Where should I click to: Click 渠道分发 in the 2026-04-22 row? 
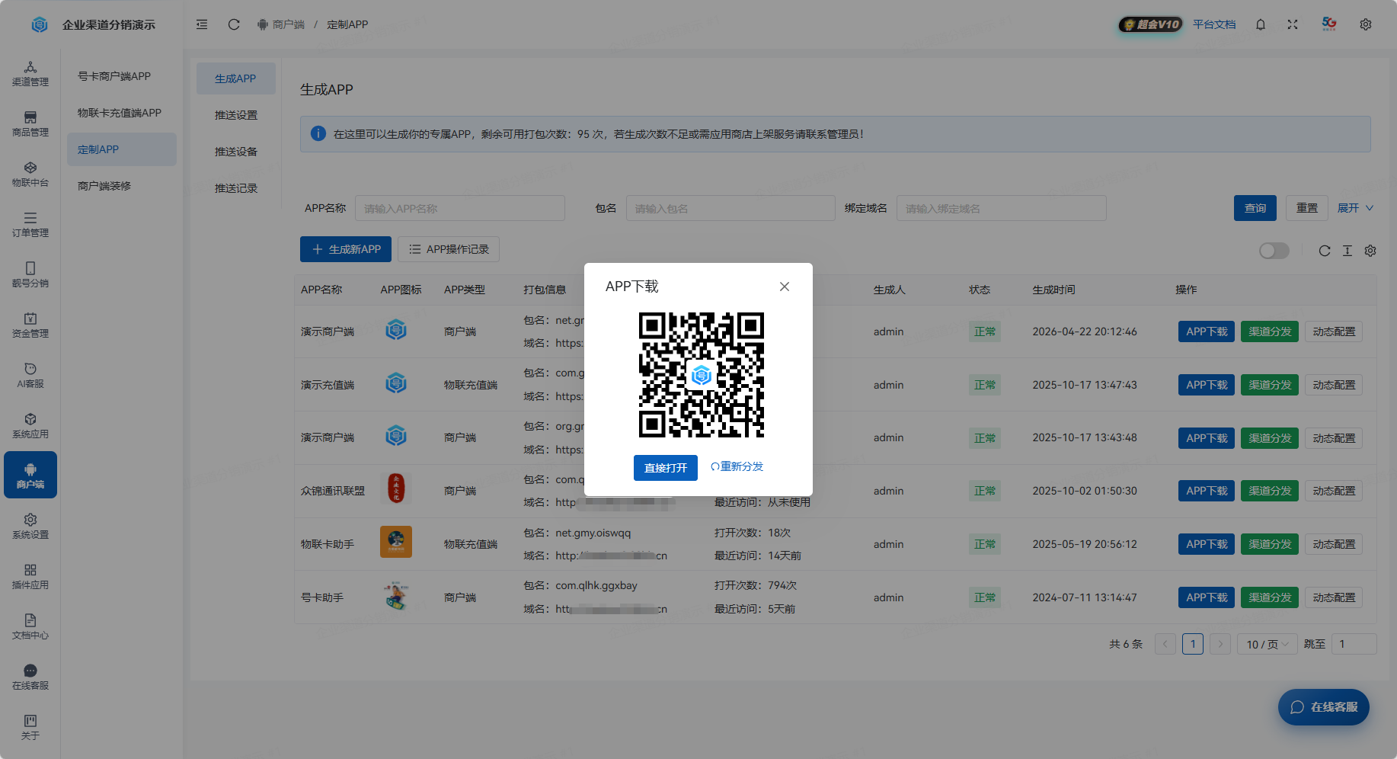click(1270, 331)
